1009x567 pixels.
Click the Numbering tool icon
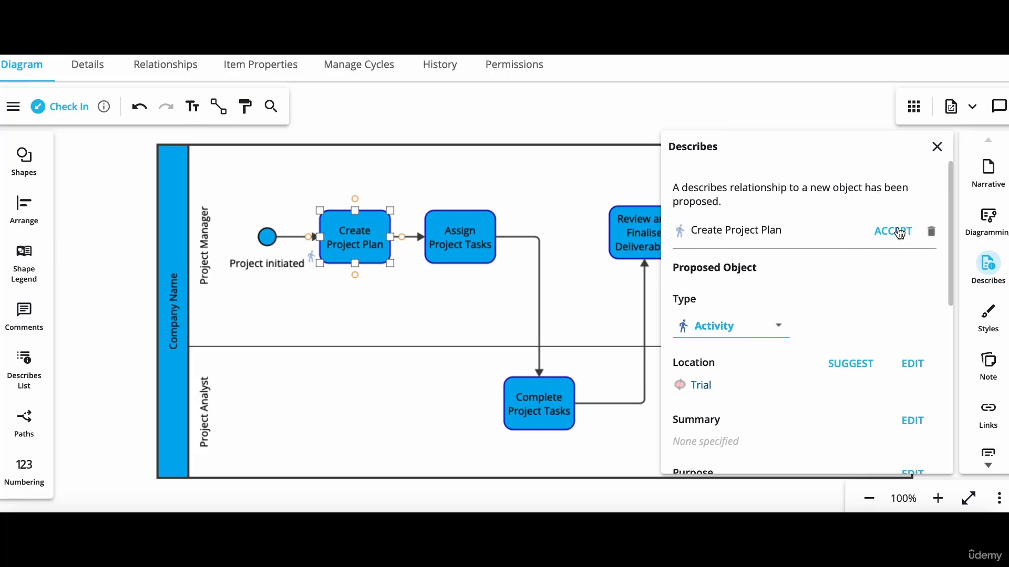click(24, 464)
